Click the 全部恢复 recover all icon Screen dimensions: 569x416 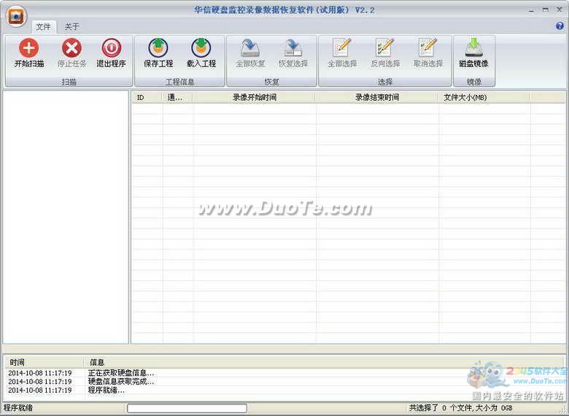click(x=250, y=48)
